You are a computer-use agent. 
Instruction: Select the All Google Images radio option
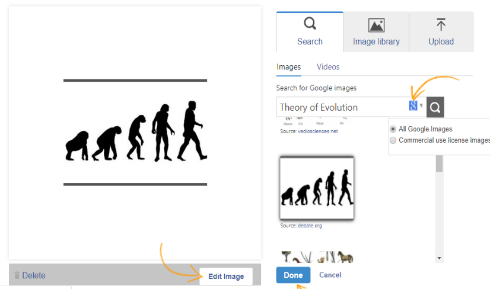tap(393, 129)
